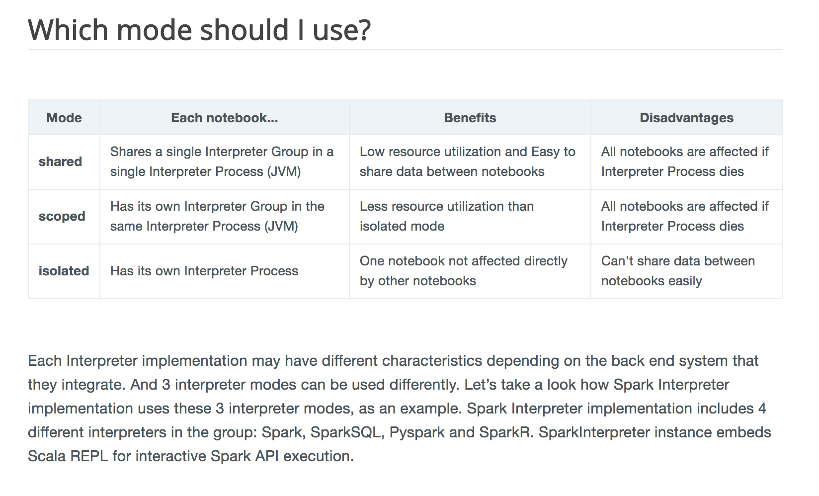Viewport: 819px width, 496px height.
Task: Click scoped row's 'All notebooks are affected' cell
Action: point(687,217)
